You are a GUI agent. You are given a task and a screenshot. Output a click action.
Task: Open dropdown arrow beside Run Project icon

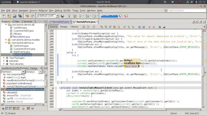point(83,16)
